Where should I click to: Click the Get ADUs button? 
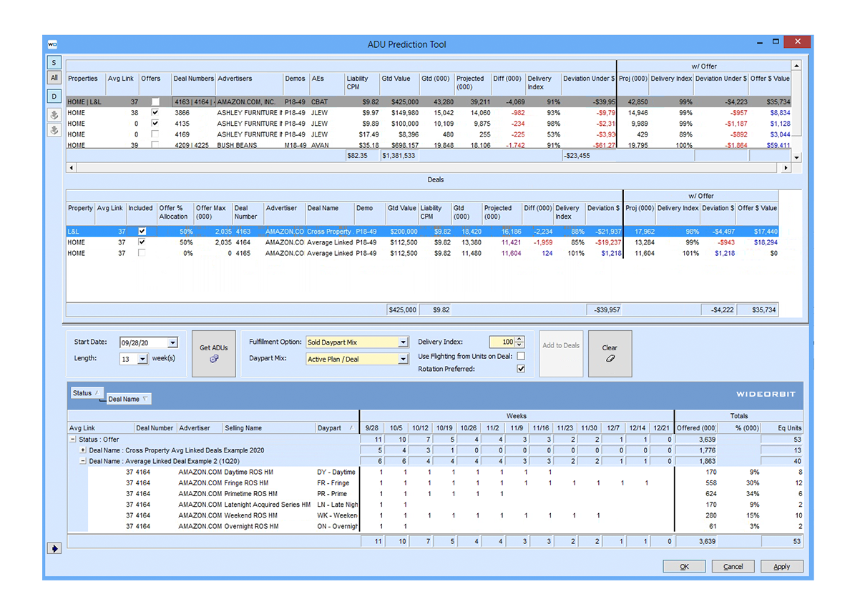(214, 354)
